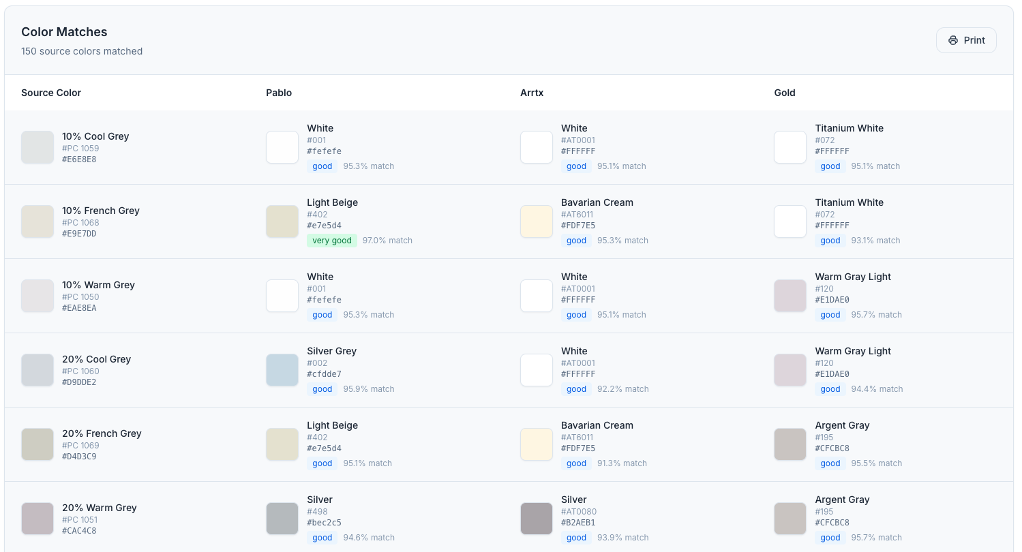Click the PC 1060 code under 20% Cool Grey

tap(80, 371)
